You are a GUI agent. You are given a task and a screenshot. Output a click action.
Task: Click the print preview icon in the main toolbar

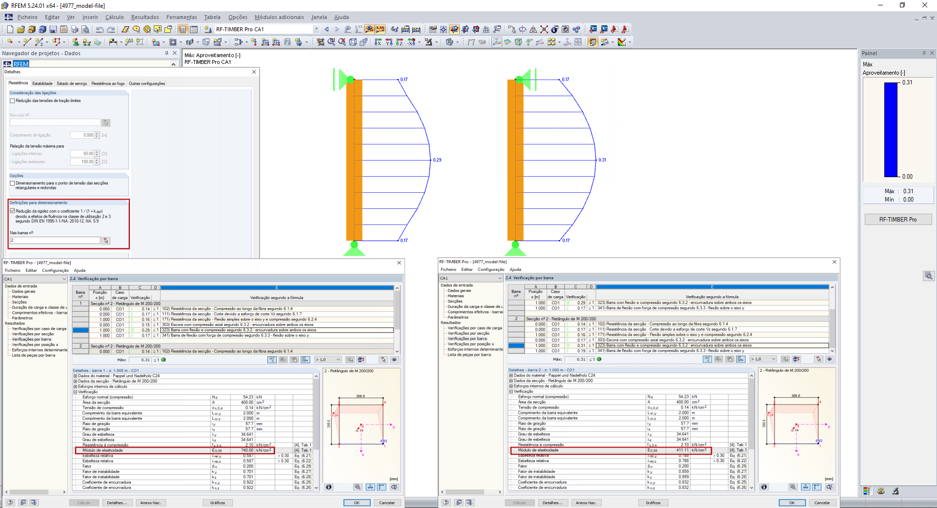[85, 29]
